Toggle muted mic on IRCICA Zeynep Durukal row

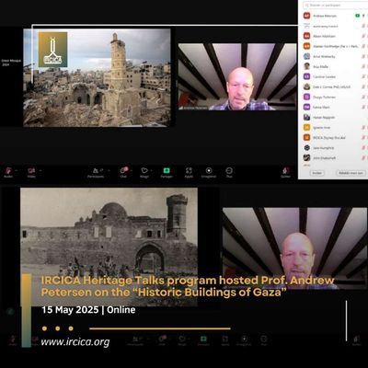364,138
